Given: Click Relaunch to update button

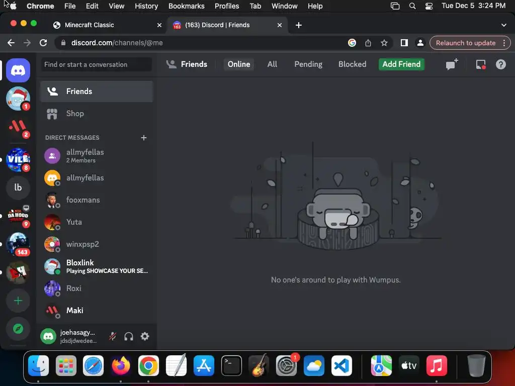Looking at the screenshot, I should pyautogui.click(x=465, y=43).
